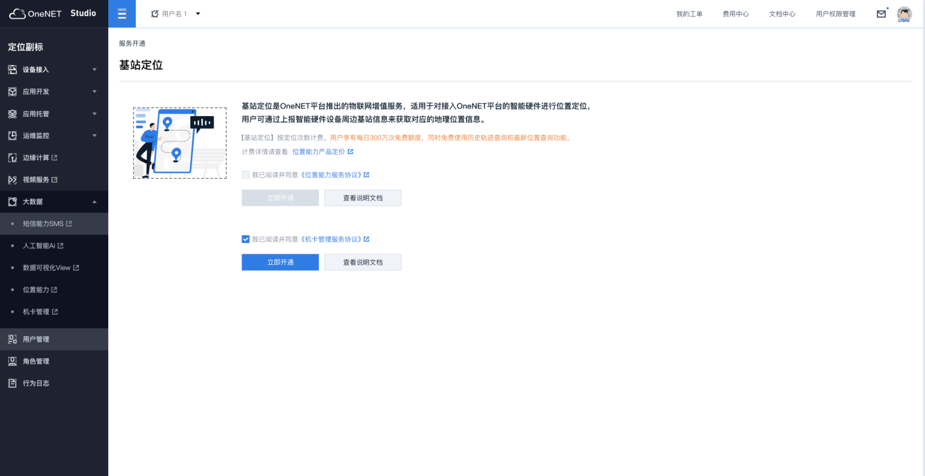The height and width of the screenshot is (476, 925).
Task: Click the blue 立即开通 button
Action: pyautogui.click(x=280, y=262)
